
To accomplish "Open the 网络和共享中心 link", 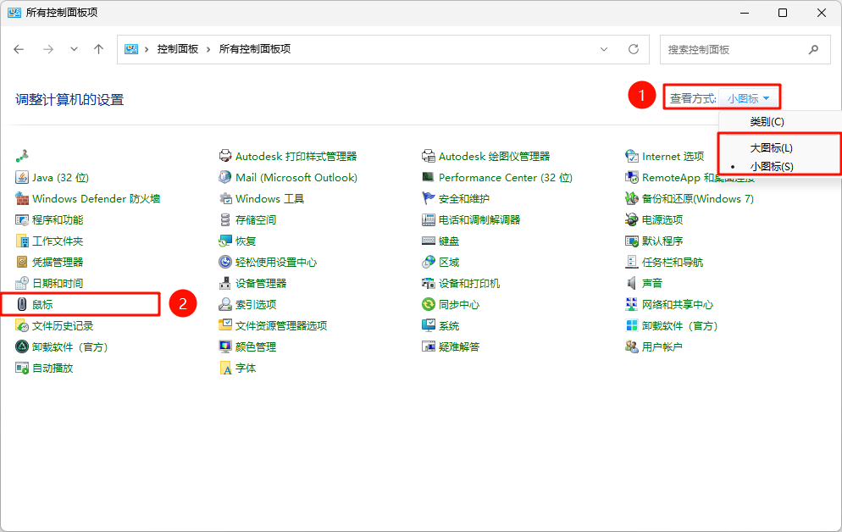I will coord(677,304).
